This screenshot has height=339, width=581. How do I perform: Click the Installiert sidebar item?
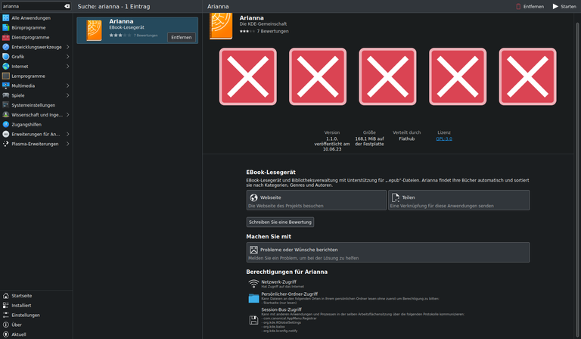[x=21, y=306]
